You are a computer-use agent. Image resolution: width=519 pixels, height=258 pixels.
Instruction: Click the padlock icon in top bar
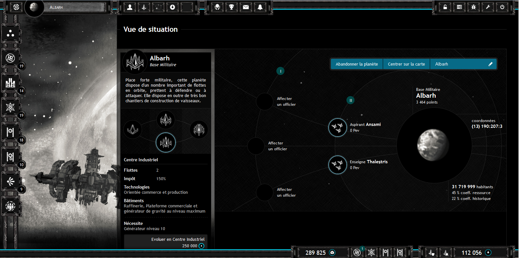[x=445, y=7]
